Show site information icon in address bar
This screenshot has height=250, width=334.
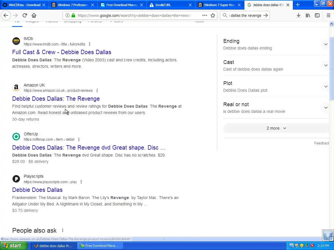pyautogui.click(x=67, y=15)
